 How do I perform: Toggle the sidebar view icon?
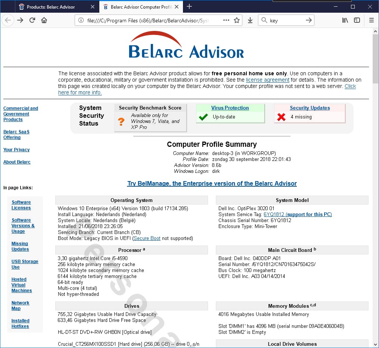[x=357, y=20]
